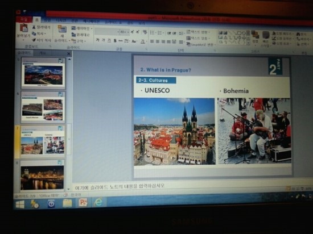
Task: Click the numbered list icon
Action: (160, 33)
